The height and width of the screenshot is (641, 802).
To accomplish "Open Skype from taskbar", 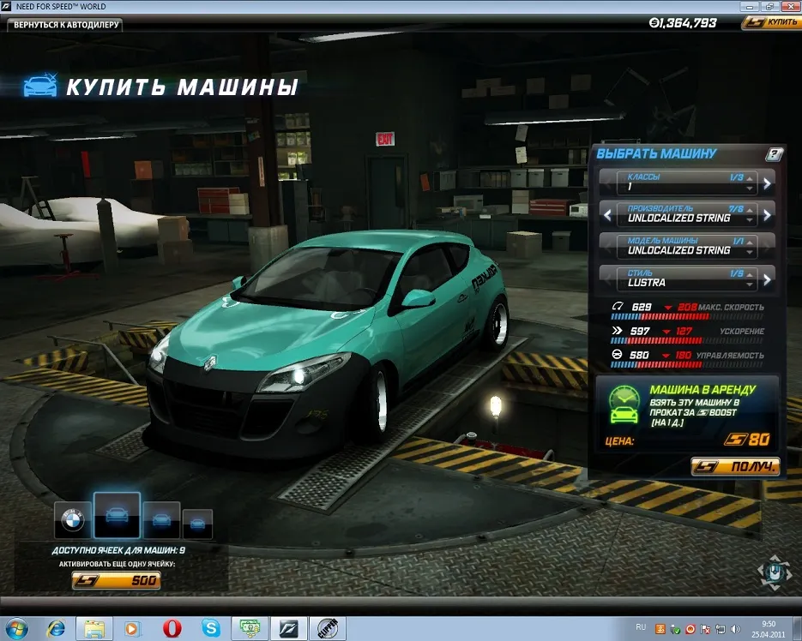I will 211,628.
